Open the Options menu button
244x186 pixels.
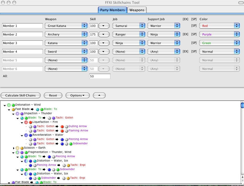pos(77,95)
